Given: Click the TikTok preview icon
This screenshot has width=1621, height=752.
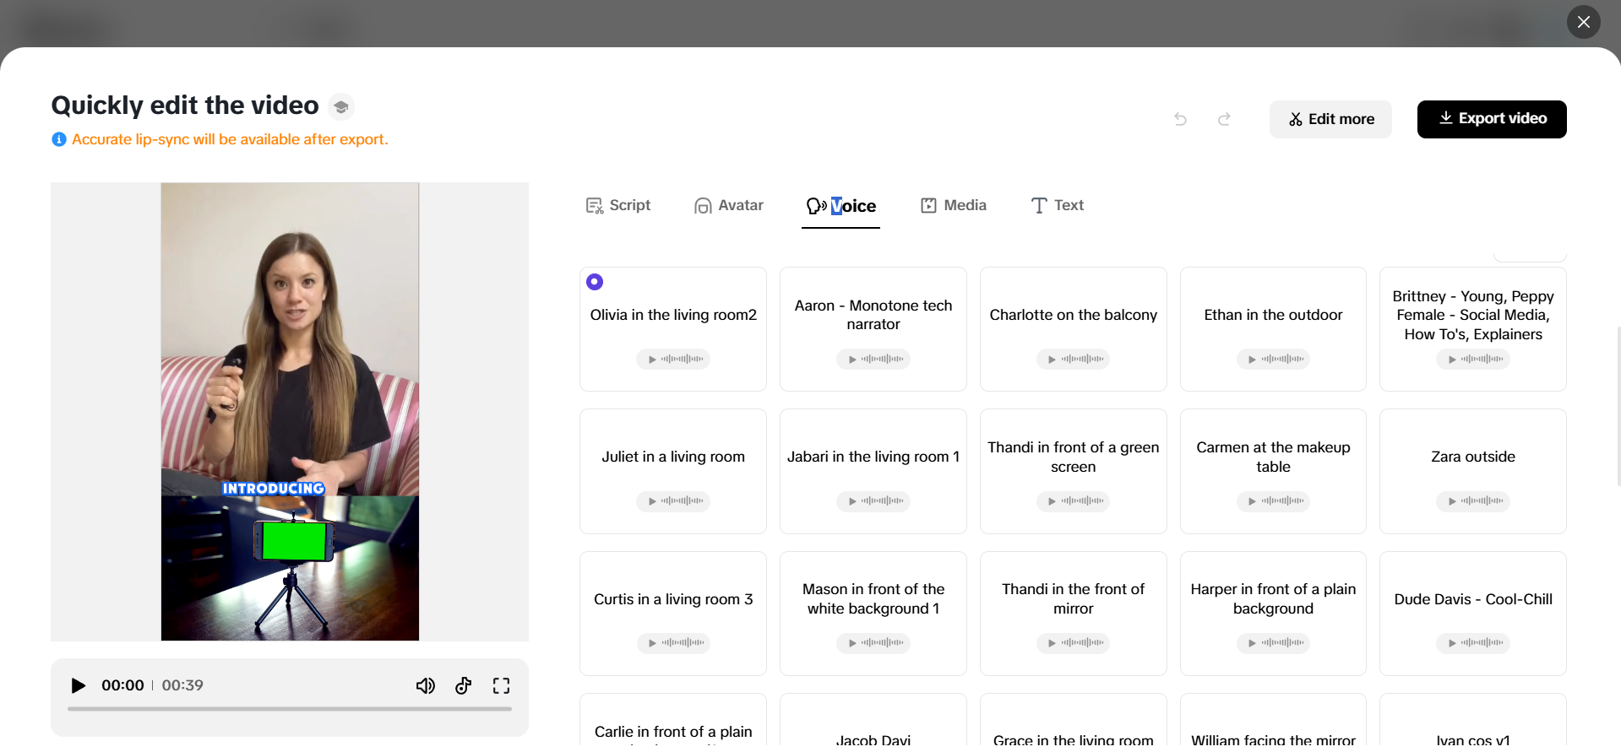Looking at the screenshot, I should tap(463, 685).
